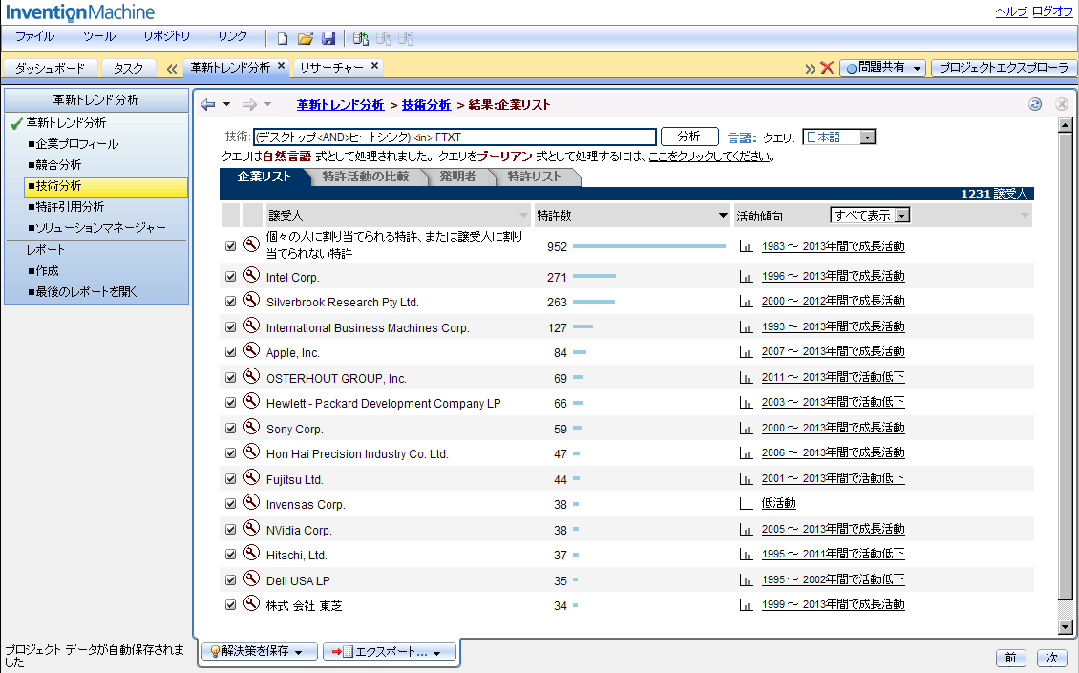Click the search icon beside Silverbrook Research
The width and height of the screenshot is (1079, 673).
tap(252, 300)
